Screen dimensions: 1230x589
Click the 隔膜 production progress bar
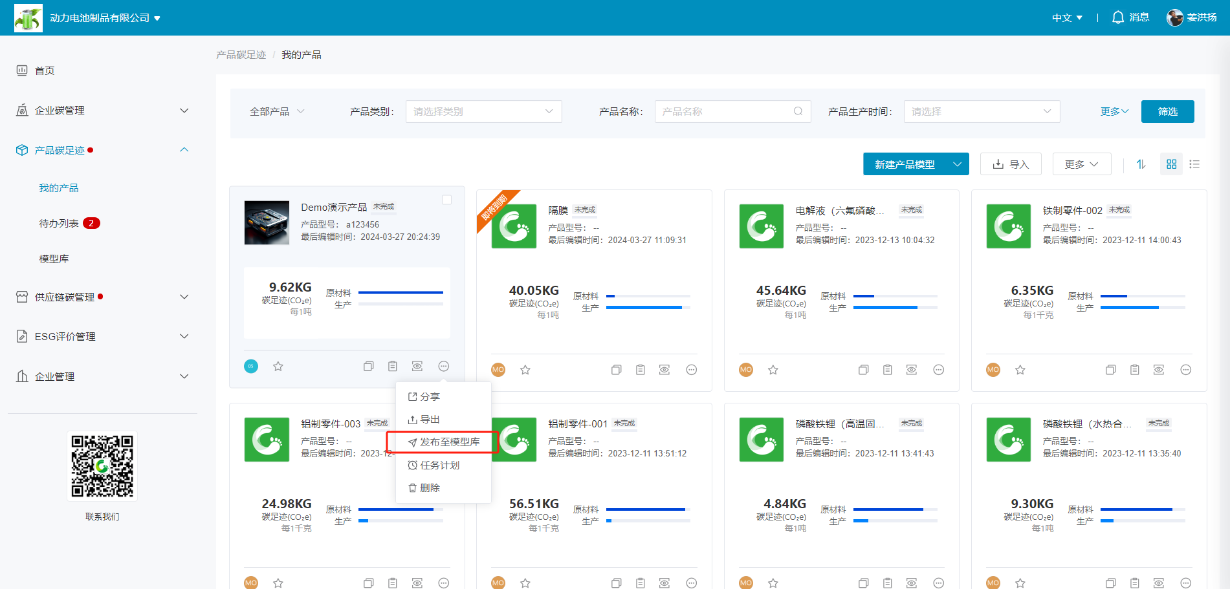point(648,308)
